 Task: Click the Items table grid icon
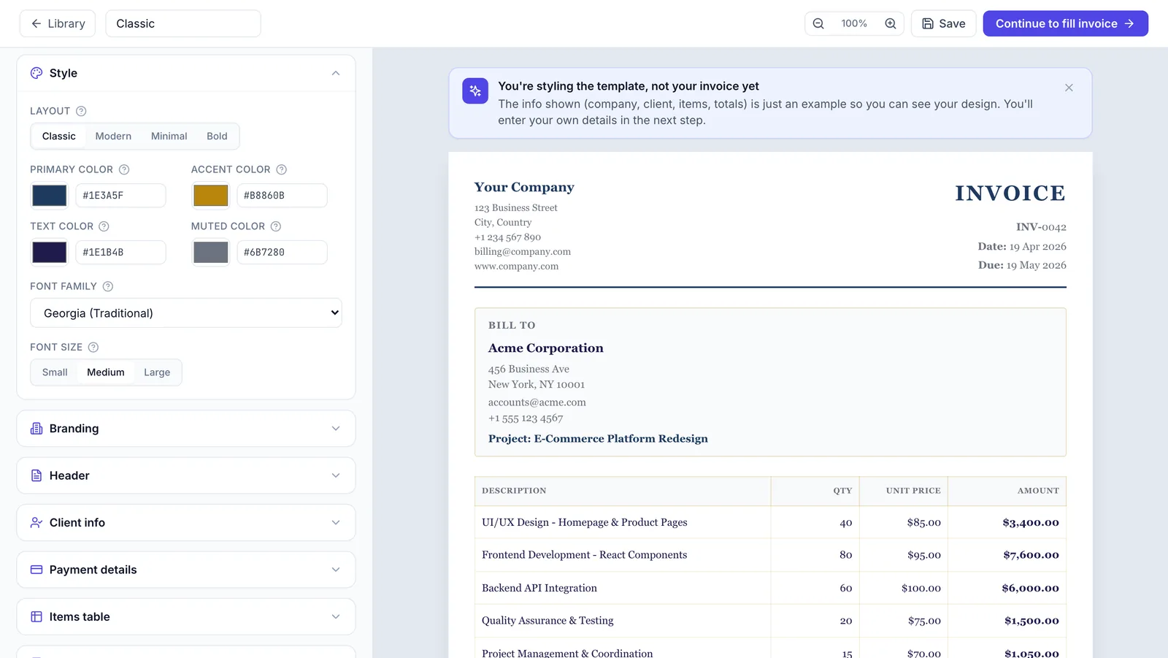36,616
